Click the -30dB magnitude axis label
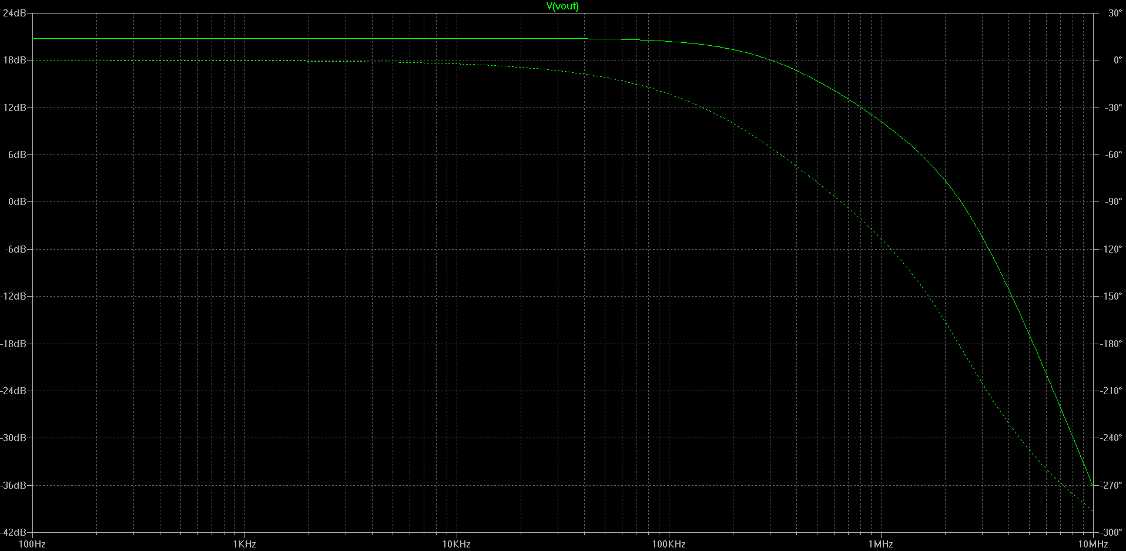 14,438
